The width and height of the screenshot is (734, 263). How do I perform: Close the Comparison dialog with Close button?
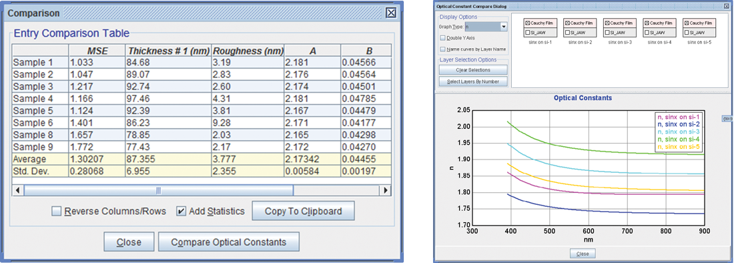(129, 242)
